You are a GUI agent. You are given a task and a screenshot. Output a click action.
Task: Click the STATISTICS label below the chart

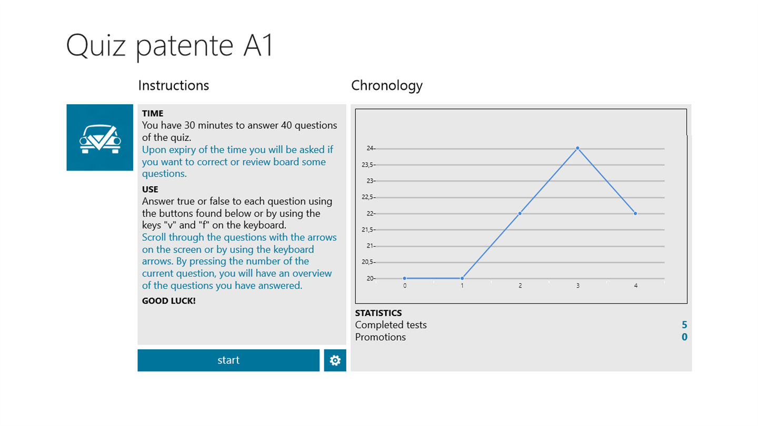coord(378,313)
